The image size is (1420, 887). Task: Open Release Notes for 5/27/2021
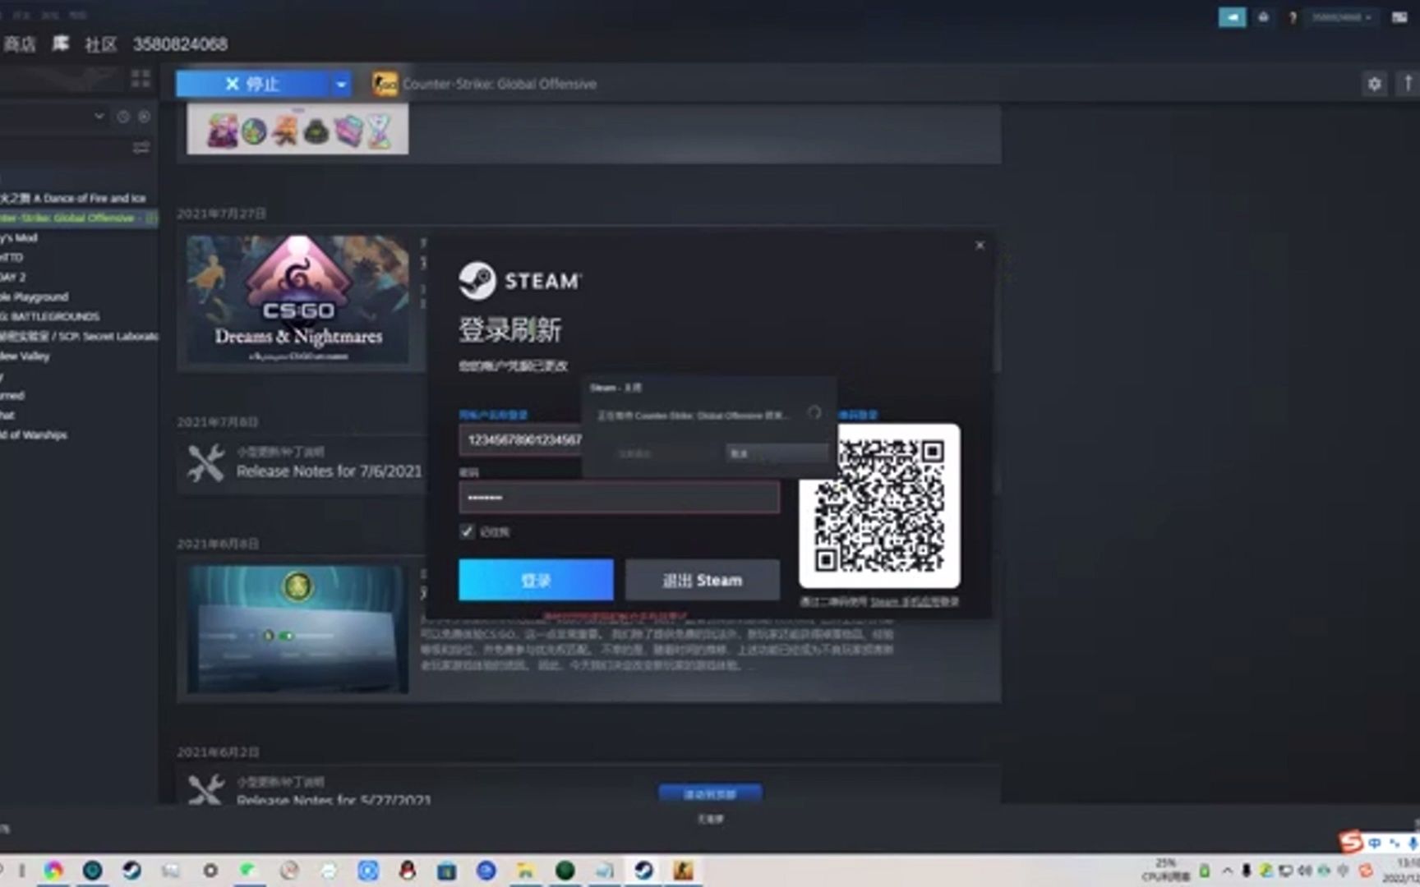tap(334, 799)
